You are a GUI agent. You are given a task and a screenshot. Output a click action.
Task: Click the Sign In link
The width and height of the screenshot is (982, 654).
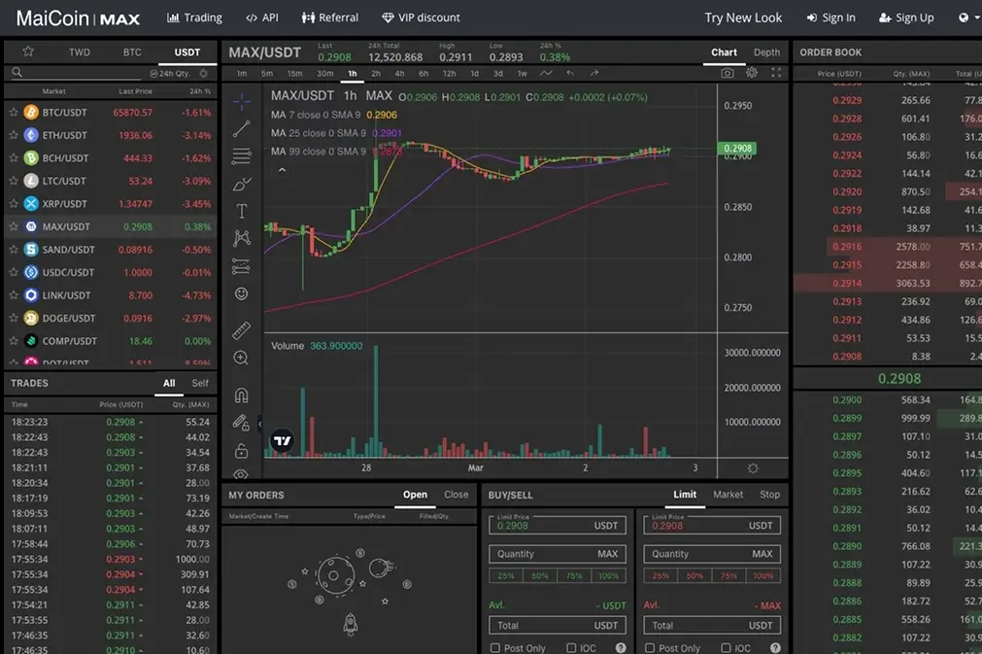click(x=831, y=17)
